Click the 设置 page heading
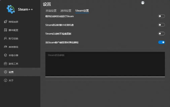170x107 pixels. [47, 4]
